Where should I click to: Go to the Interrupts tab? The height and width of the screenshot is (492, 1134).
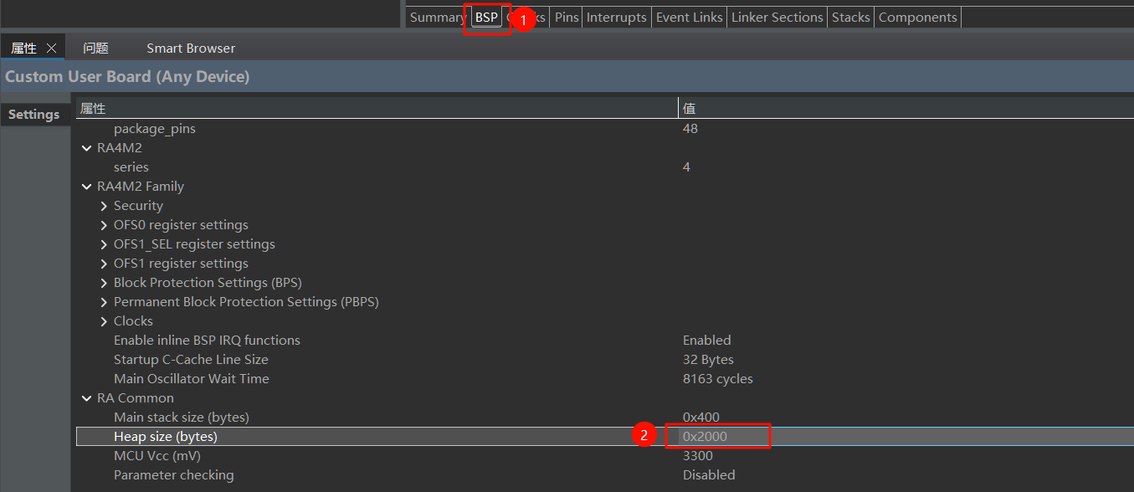617,18
